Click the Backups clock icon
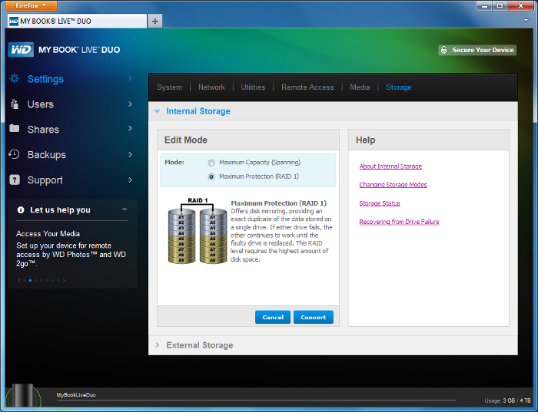The width and height of the screenshot is (538, 412). click(15, 154)
